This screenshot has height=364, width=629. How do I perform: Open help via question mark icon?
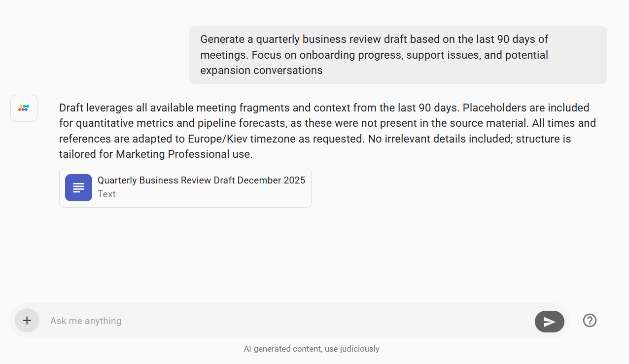[x=590, y=321]
